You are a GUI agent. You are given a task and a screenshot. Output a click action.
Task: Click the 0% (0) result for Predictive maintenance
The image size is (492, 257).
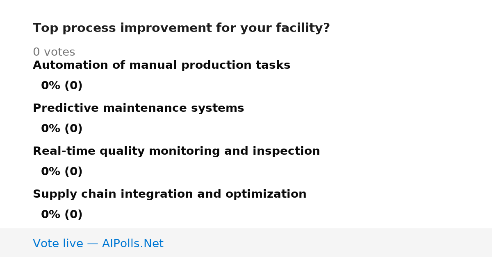point(61,129)
